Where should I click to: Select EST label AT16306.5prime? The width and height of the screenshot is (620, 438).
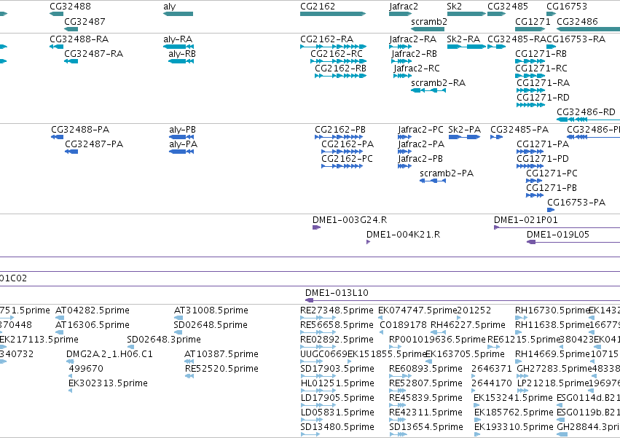click(x=93, y=325)
